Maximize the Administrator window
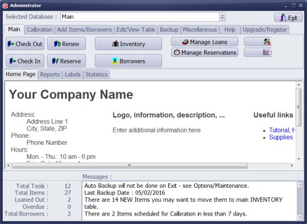307x224 pixels. click(x=293, y=6)
